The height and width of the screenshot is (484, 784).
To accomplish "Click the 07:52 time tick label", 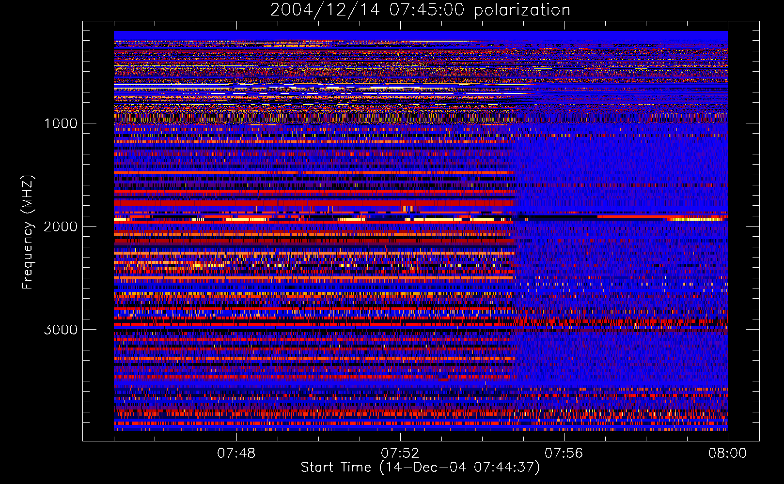I will click(400, 454).
